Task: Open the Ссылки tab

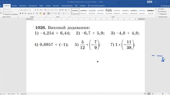Action: (x=48, y=6)
